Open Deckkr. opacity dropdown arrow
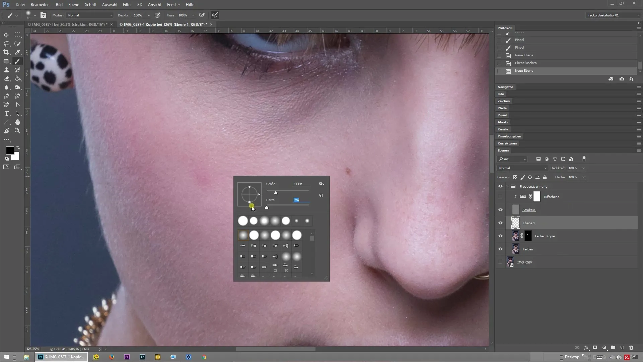This screenshot has height=362, width=643. point(149,15)
